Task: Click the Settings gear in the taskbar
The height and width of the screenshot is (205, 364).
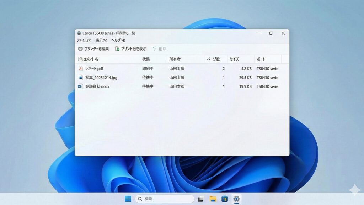Action: coord(236,199)
